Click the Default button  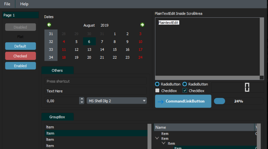(20, 46)
